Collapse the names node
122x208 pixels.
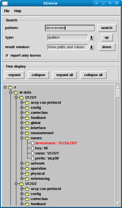click(x=22, y=138)
